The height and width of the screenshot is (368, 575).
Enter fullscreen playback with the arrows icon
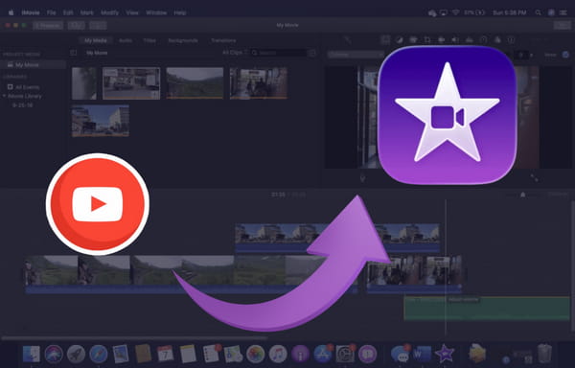[535, 177]
